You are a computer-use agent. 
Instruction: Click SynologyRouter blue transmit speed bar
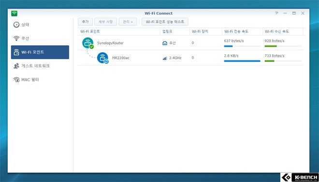[x=228, y=46]
